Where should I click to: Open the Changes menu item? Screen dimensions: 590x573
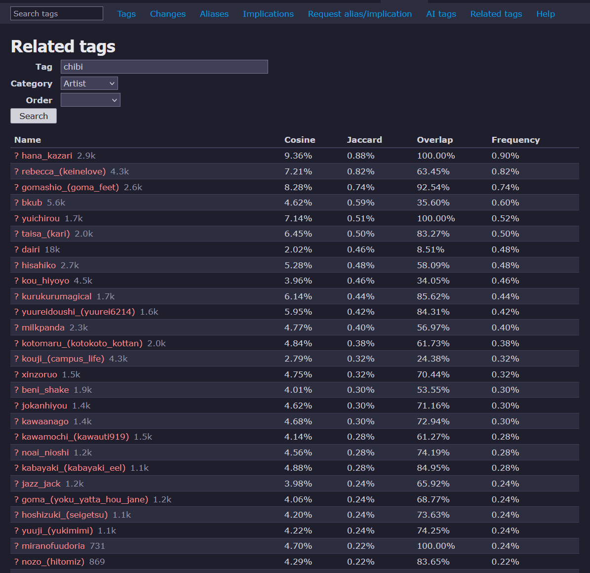(x=168, y=14)
